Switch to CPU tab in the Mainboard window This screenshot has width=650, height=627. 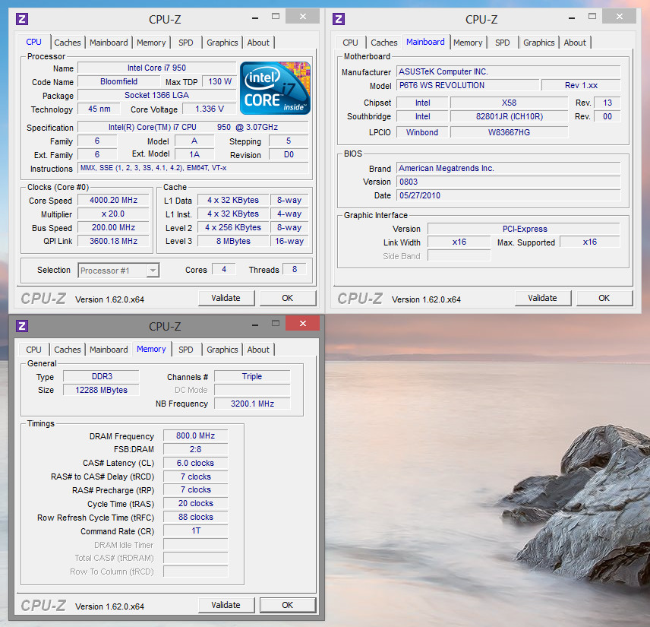(350, 43)
